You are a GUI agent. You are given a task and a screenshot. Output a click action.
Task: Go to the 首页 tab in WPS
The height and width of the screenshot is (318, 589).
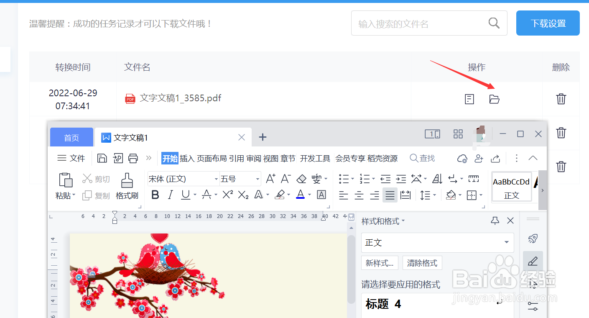[x=71, y=137]
